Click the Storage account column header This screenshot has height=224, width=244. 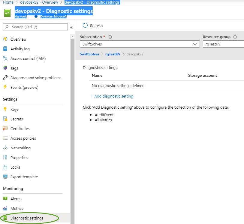pos(203,75)
